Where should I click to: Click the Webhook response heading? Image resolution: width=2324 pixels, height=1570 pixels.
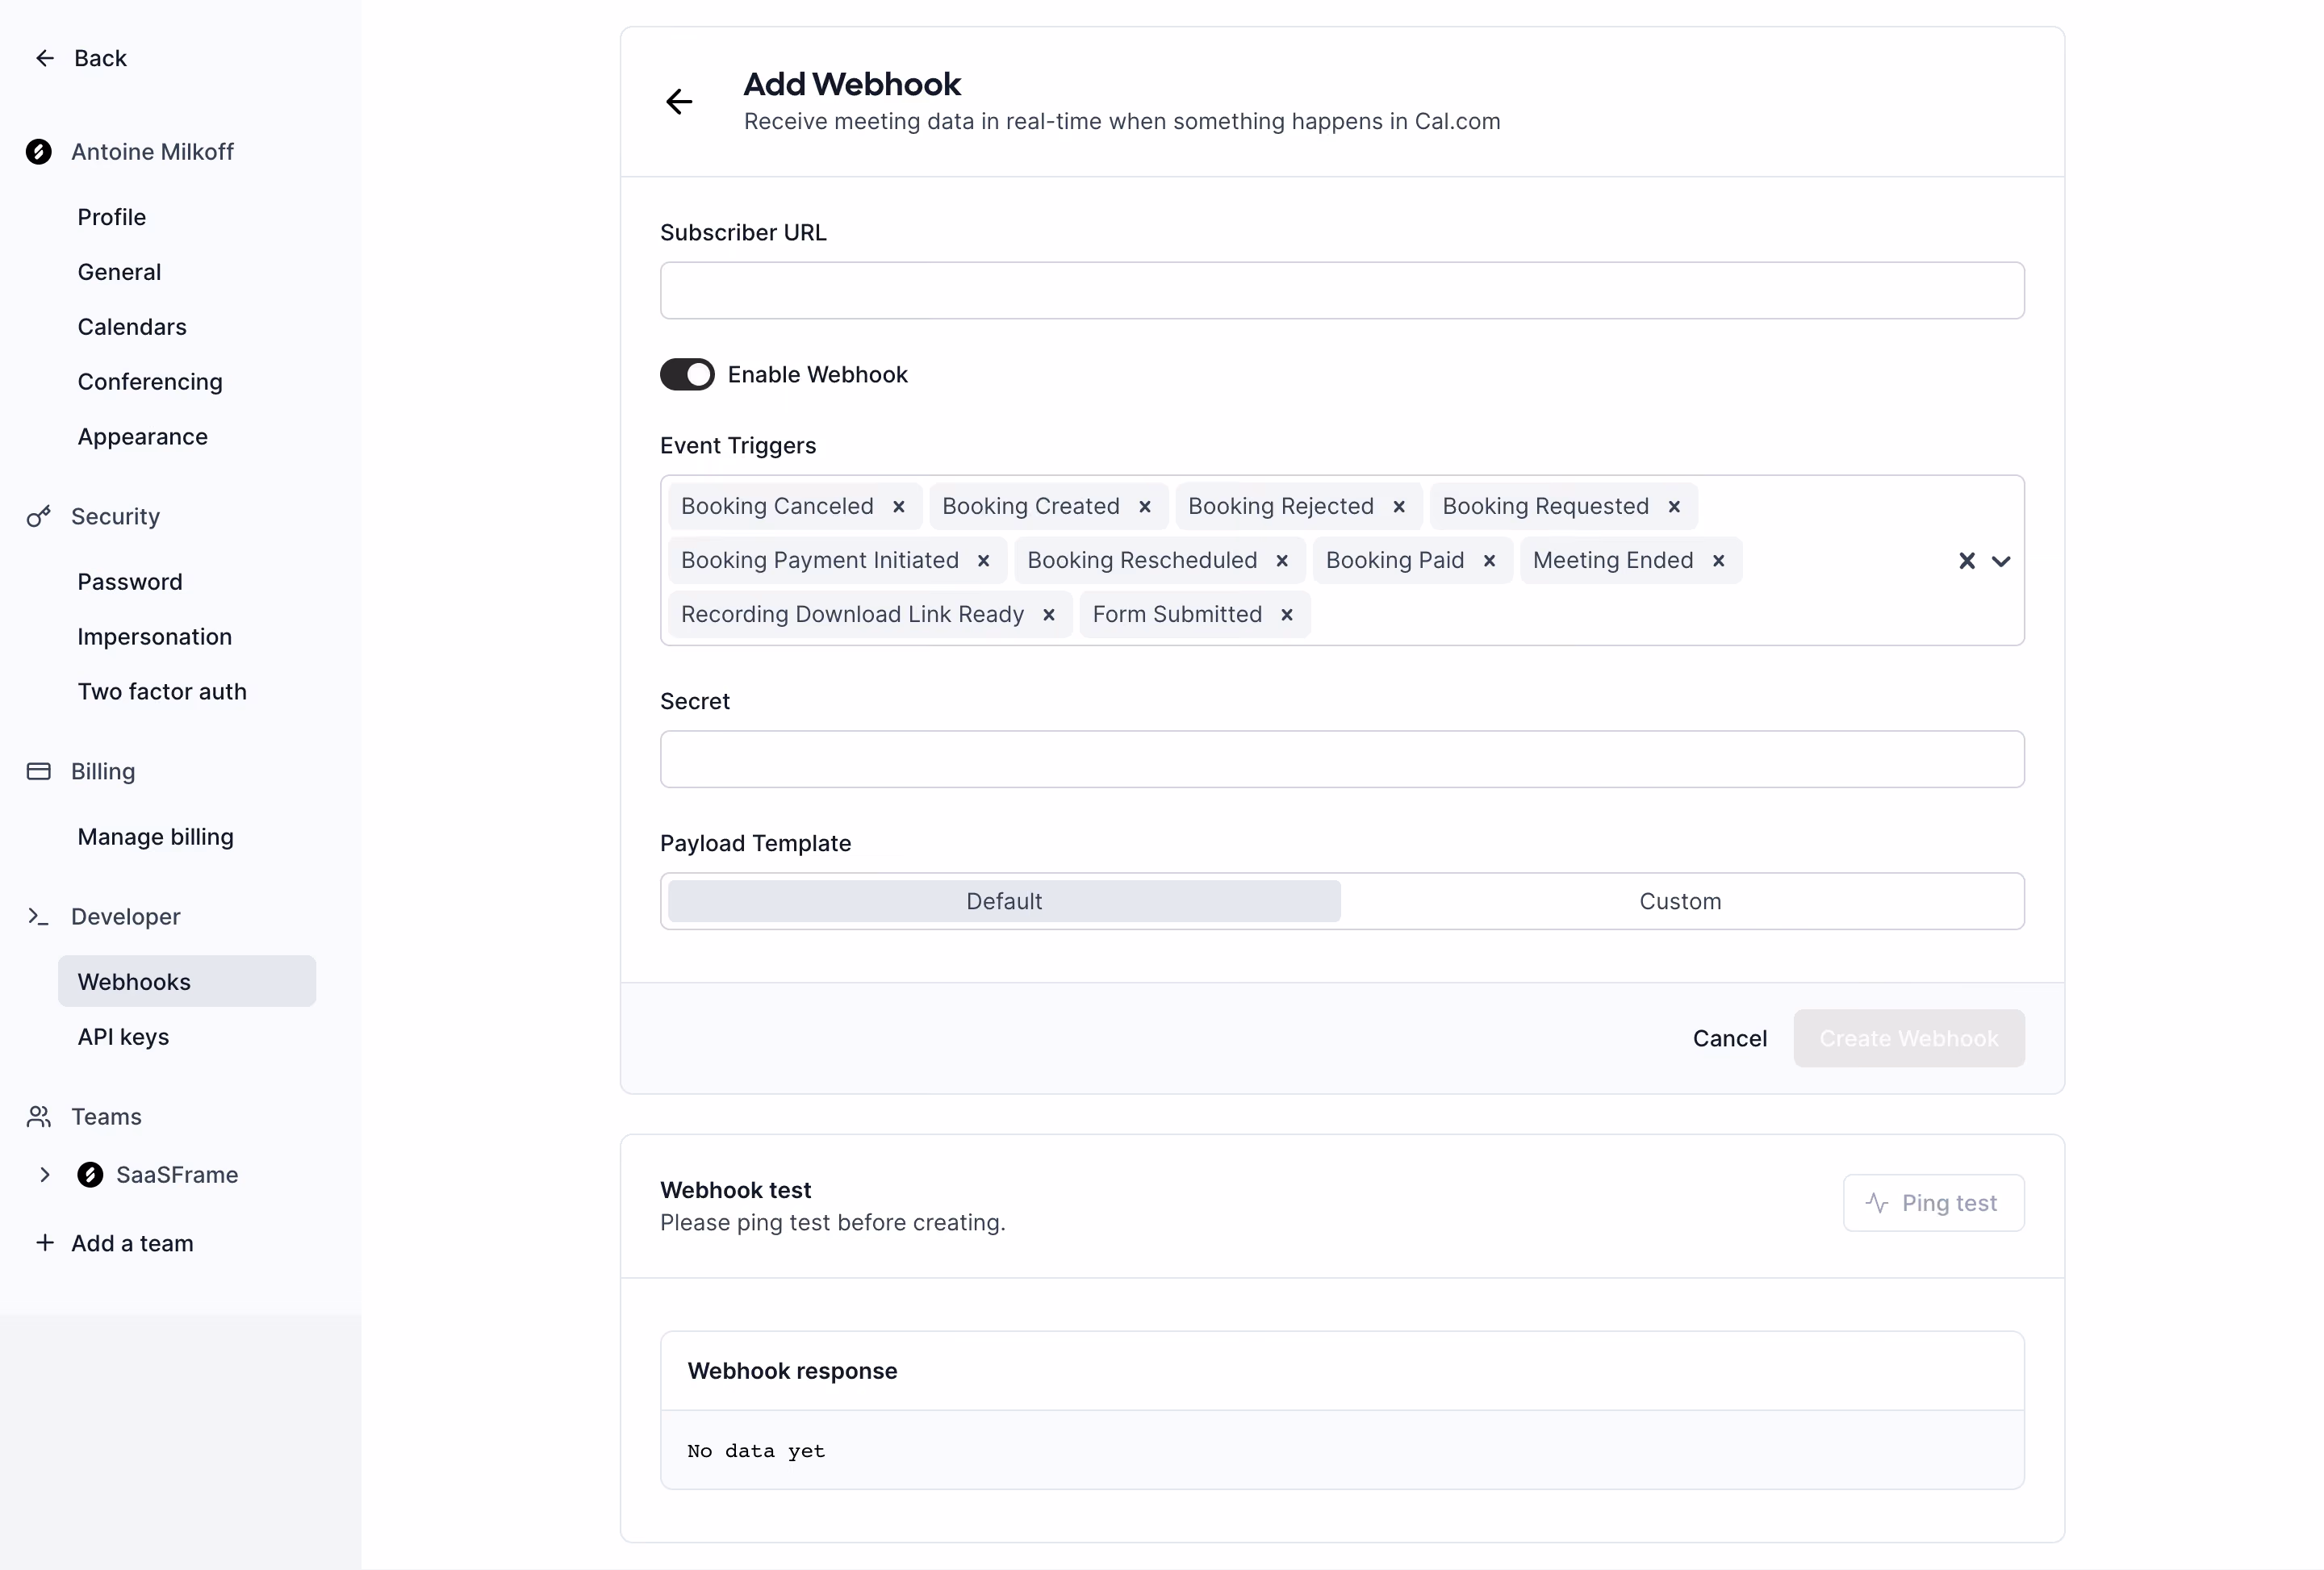tap(792, 1371)
